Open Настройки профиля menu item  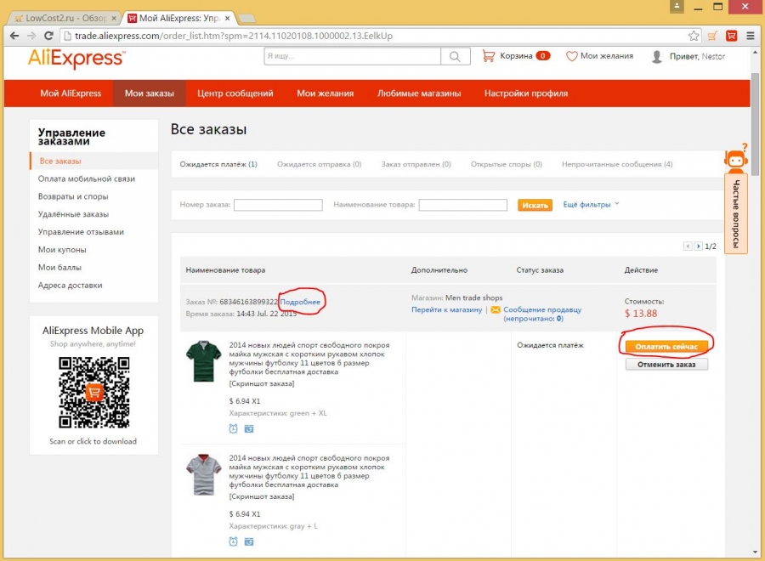(526, 93)
